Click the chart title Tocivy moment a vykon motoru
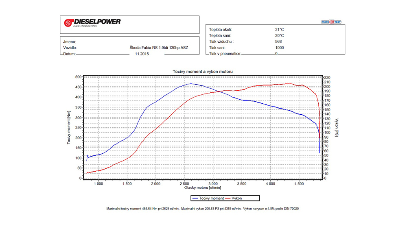 tap(203, 72)
